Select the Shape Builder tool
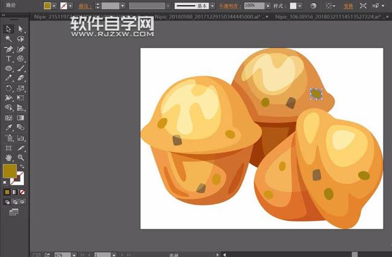Screen dimensions: 392x257 point(8,107)
